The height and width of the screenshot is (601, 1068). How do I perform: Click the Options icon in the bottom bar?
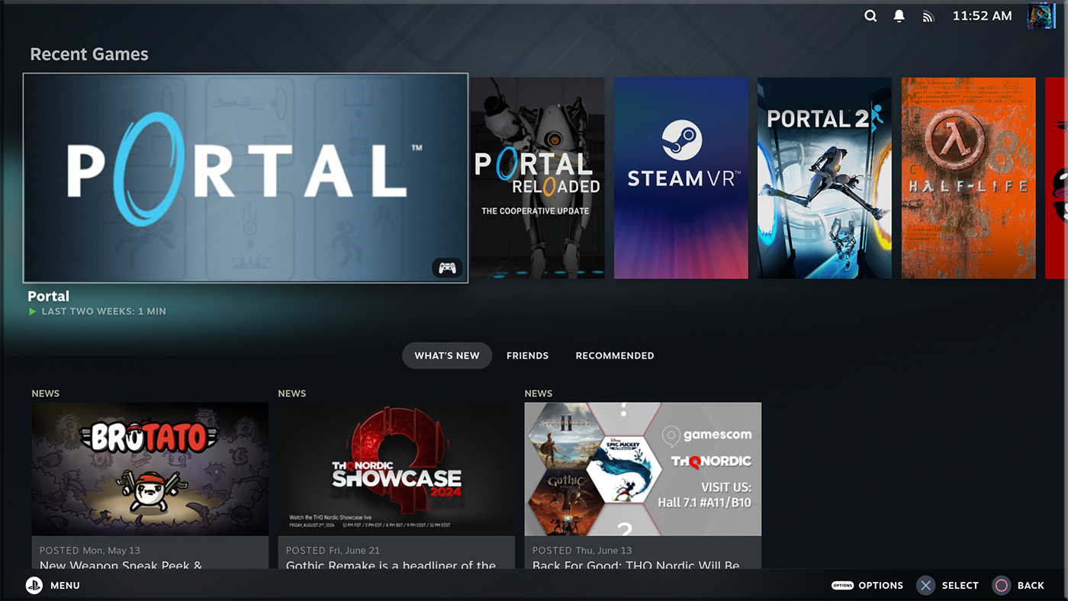pyautogui.click(x=842, y=585)
